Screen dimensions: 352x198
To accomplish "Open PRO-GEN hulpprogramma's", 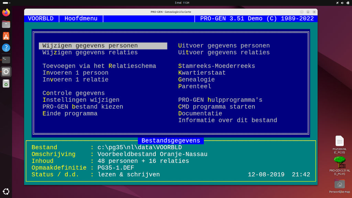I will click(x=220, y=100).
